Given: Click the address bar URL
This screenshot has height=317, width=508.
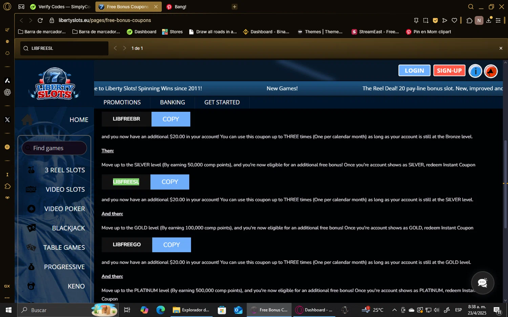Looking at the screenshot, I should [x=105, y=20].
